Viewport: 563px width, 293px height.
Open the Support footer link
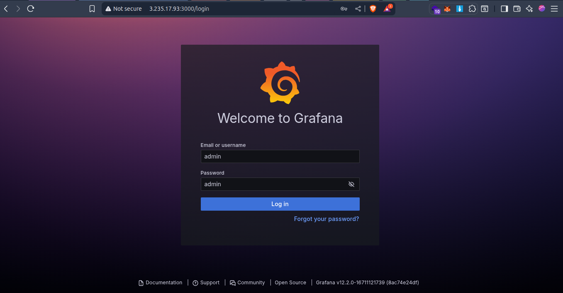pyautogui.click(x=206, y=283)
